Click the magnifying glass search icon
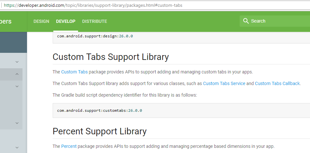Viewport: 310px width, 153px height. tap(246, 21)
